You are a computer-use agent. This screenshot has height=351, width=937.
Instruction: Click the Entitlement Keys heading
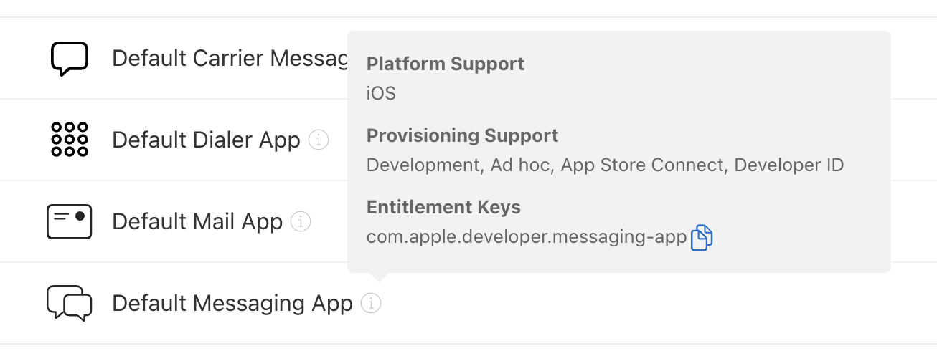point(443,208)
